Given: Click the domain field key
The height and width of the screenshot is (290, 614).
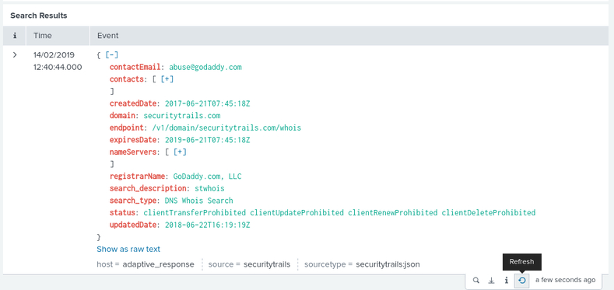Looking at the screenshot, I should coord(122,115).
